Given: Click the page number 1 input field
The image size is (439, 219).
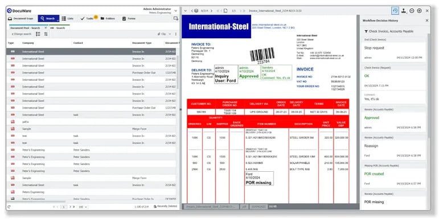Looking at the screenshot, I should tap(64, 206).
